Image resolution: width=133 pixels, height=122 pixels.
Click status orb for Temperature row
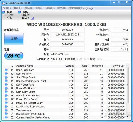point(6,110)
